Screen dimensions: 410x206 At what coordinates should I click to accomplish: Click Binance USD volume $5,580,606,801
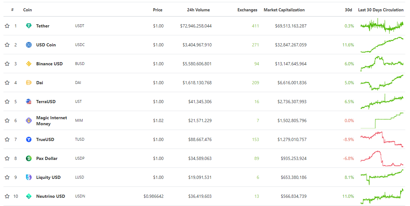(x=197, y=64)
